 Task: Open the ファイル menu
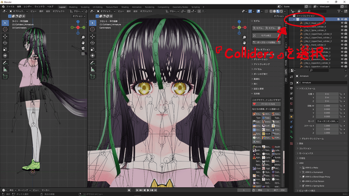pyautogui.click(x=10, y=7)
